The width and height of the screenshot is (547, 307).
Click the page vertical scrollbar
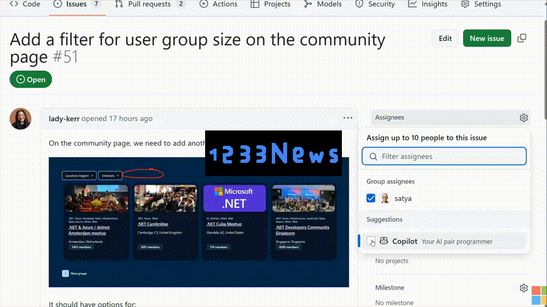point(545,69)
